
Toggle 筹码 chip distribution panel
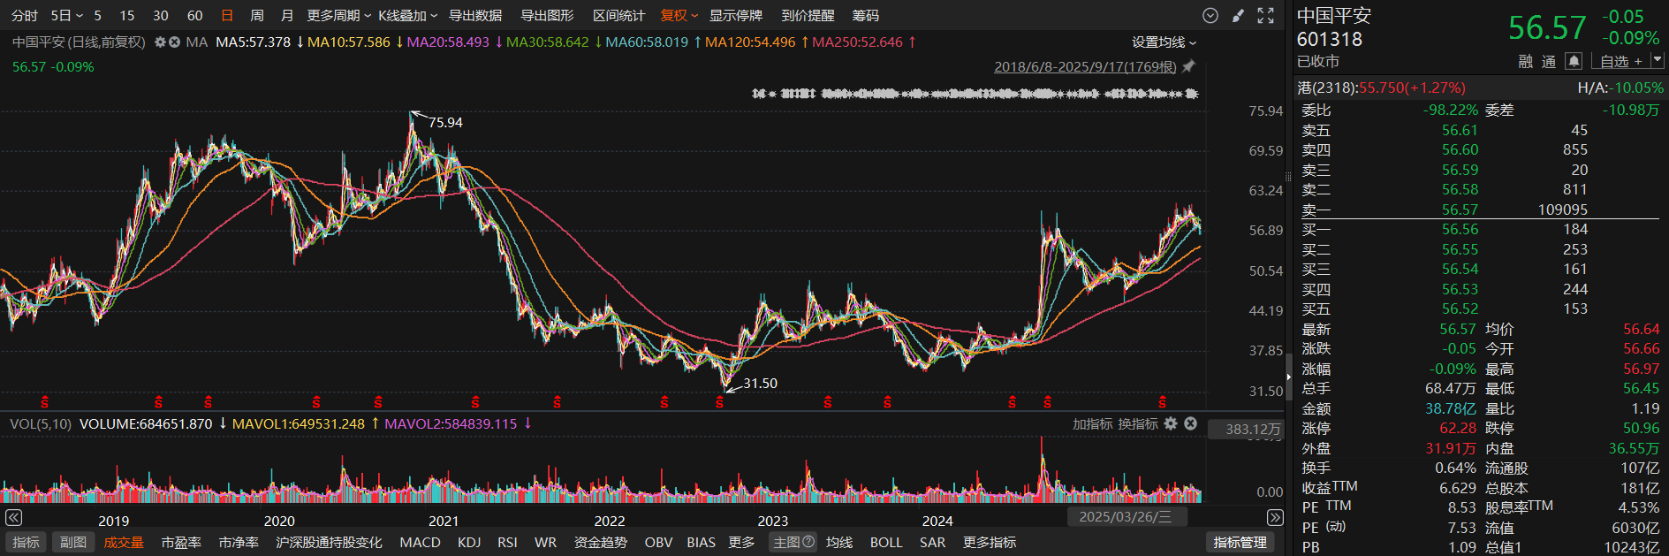click(866, 16)
